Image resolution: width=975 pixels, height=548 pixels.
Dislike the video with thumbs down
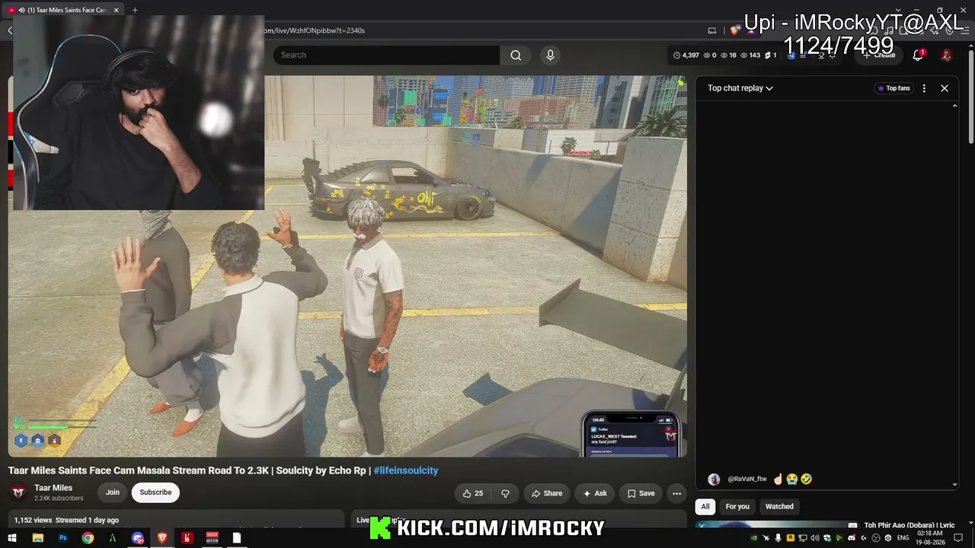pyautogui.click(x=505, y=493)
